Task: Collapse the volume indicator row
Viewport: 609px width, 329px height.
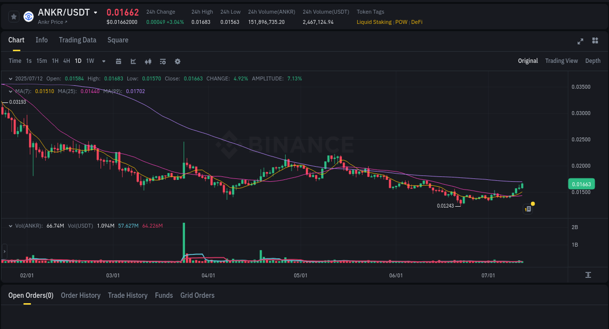Action: coord(10,226)
